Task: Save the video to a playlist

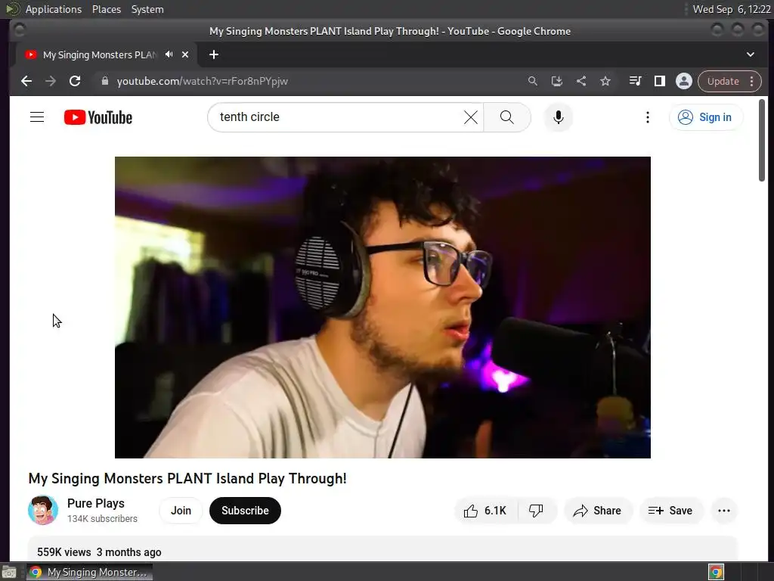Action: (670, 511)
